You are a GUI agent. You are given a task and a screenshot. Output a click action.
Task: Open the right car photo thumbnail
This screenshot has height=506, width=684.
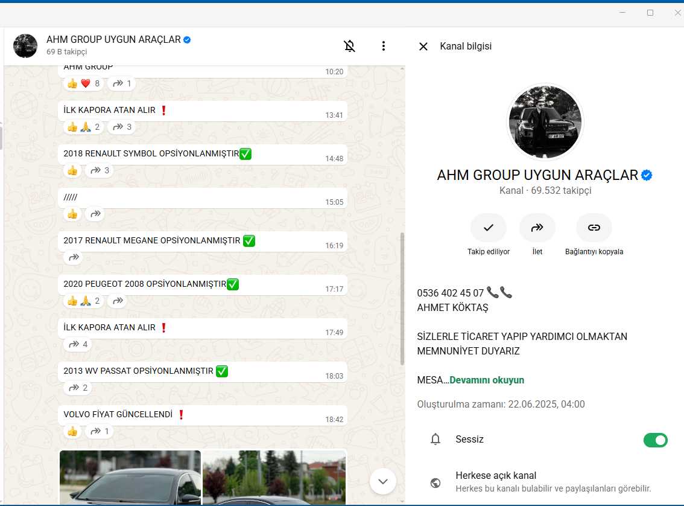274,477
